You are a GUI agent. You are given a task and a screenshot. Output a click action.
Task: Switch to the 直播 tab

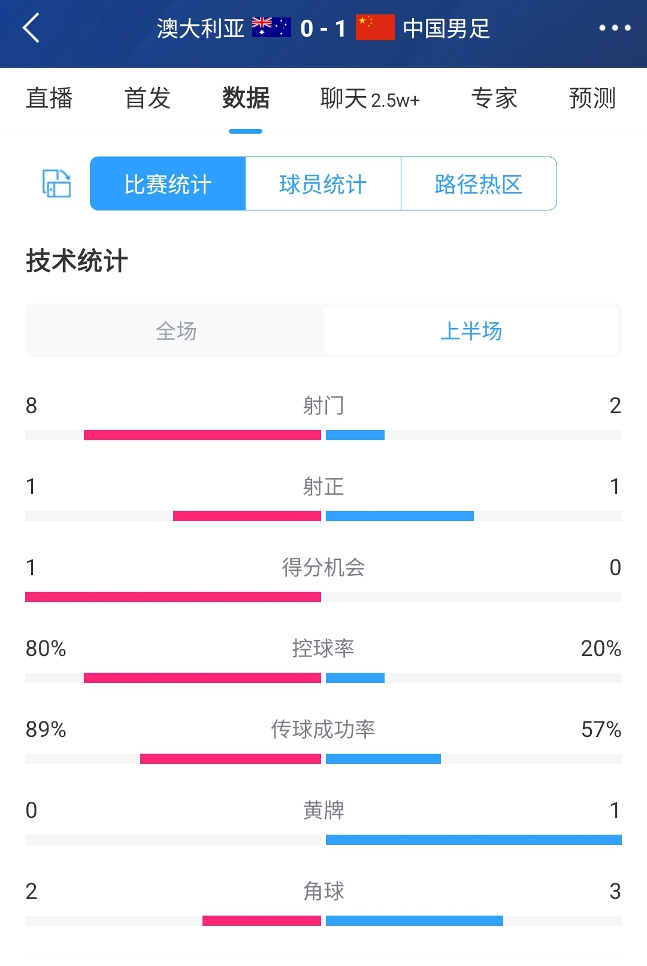(49, 98)
